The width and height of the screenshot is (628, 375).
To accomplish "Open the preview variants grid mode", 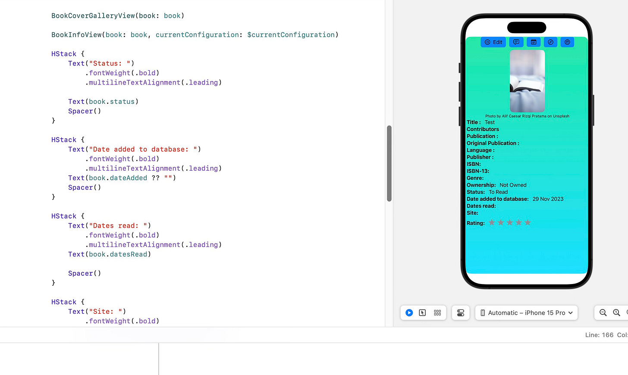I will coord(437,312).
